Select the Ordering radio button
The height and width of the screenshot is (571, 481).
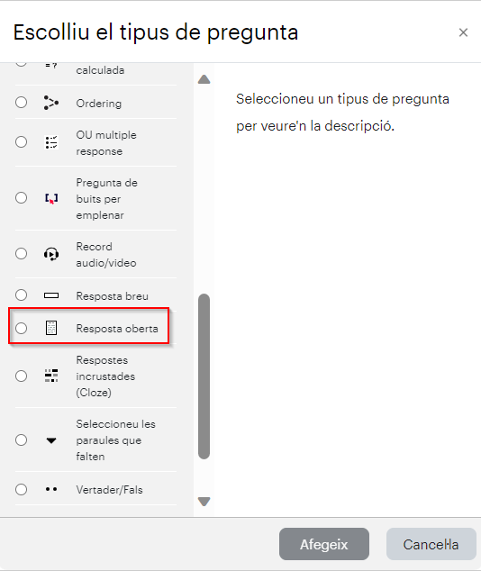(x=21, y=103)
